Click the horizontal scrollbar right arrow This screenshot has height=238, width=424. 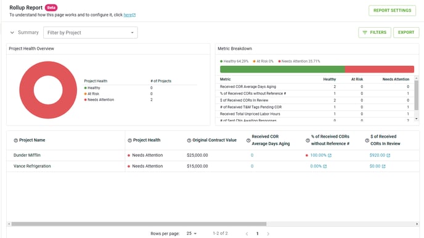pyautogui.click(x=417, y=224)
